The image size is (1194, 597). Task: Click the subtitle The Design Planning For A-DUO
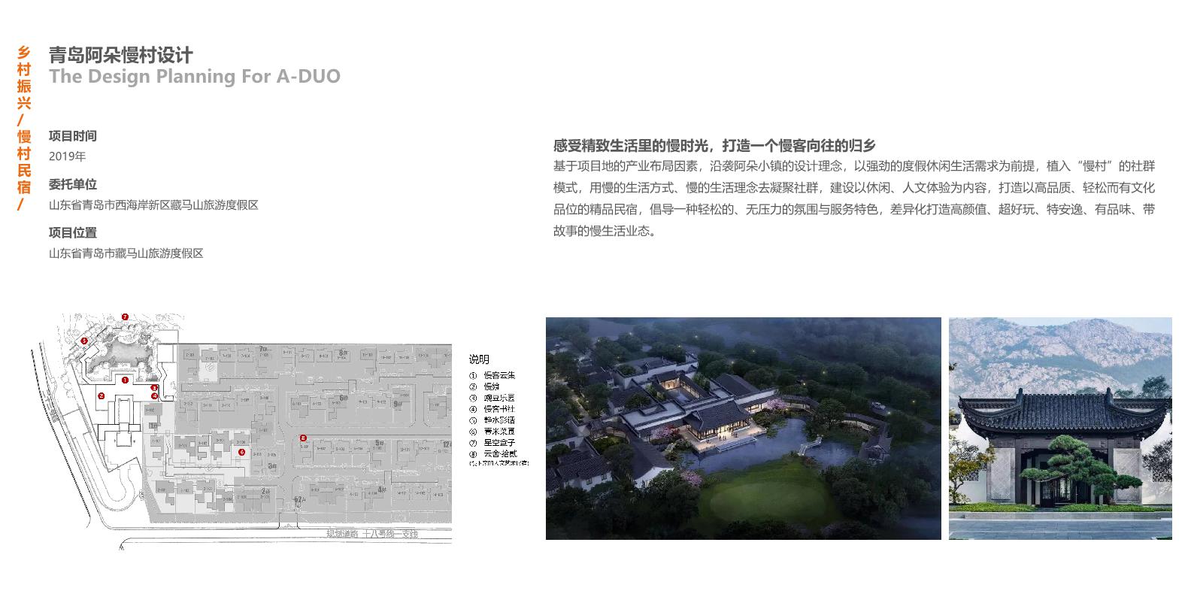(195, 77)
